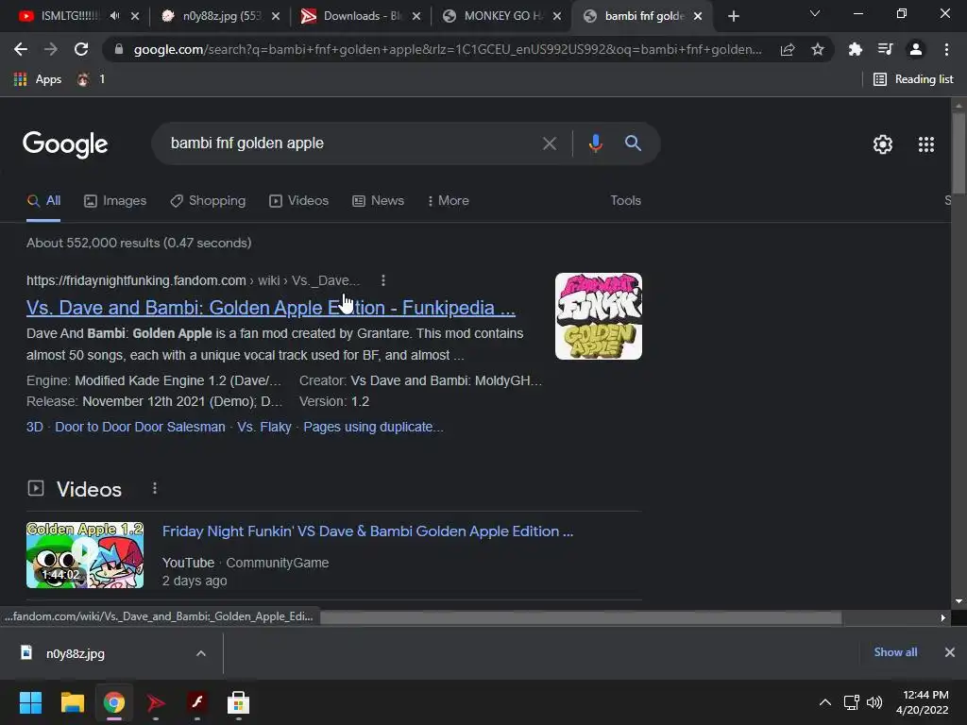Open the volume icon in system tray
967x725 pixels.
pyautogui.click(x=874, y=702)
